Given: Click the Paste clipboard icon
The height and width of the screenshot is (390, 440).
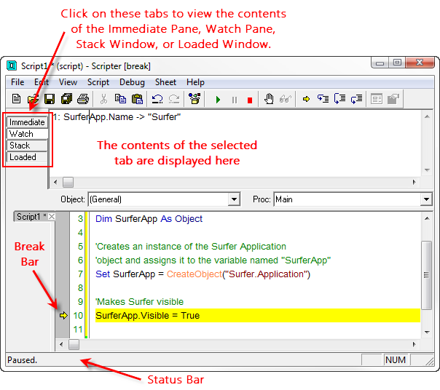Looking at the screenshot, I should tap(137, 99).
